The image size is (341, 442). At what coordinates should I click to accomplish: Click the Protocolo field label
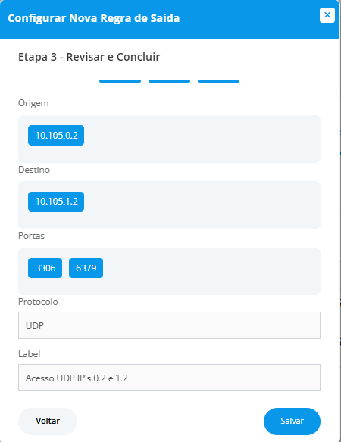38,302
